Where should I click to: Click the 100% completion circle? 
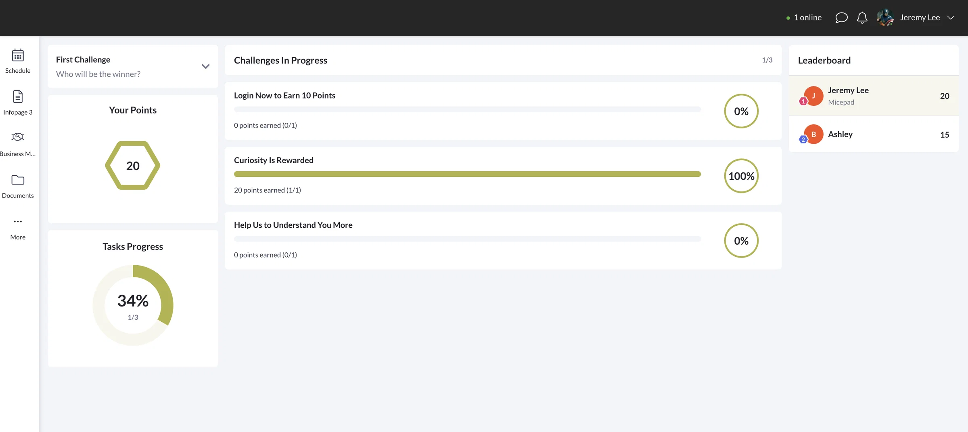click(741, 176)
